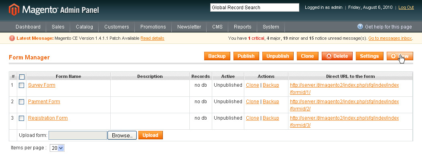The height and width of the screenshot is (155, 422).
Task: Open the System menu
Action: 271,27
